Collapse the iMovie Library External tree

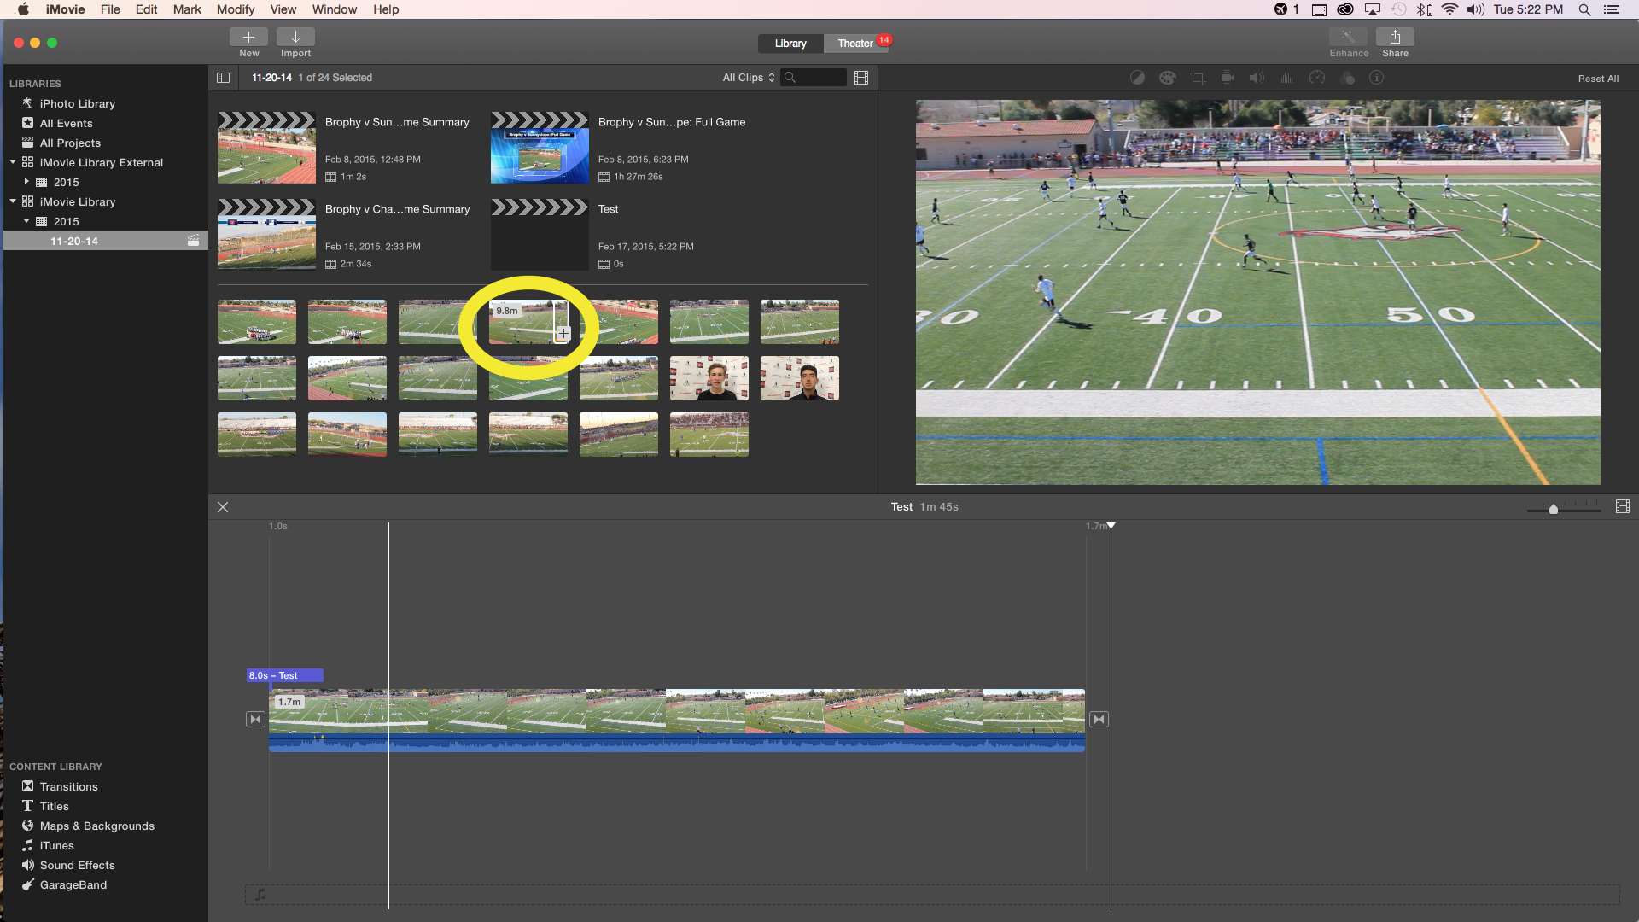tap(13, 162)
